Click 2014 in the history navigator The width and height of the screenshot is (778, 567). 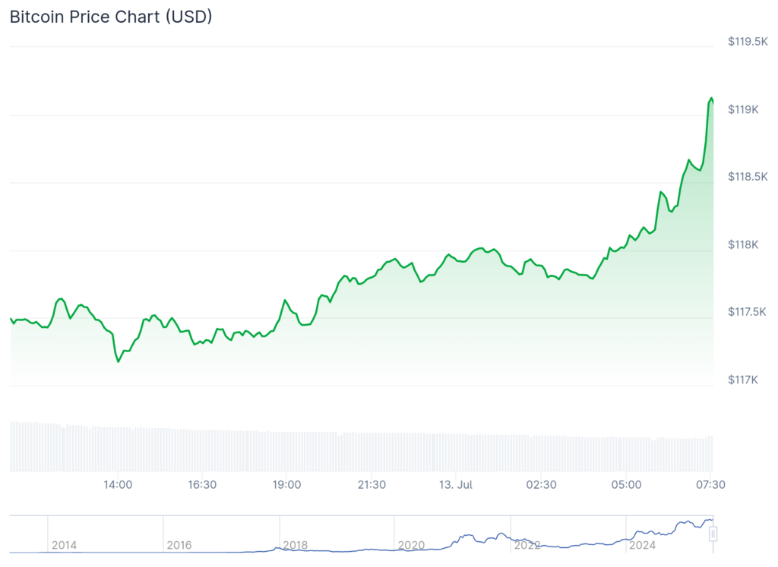[x=64, y=545]
